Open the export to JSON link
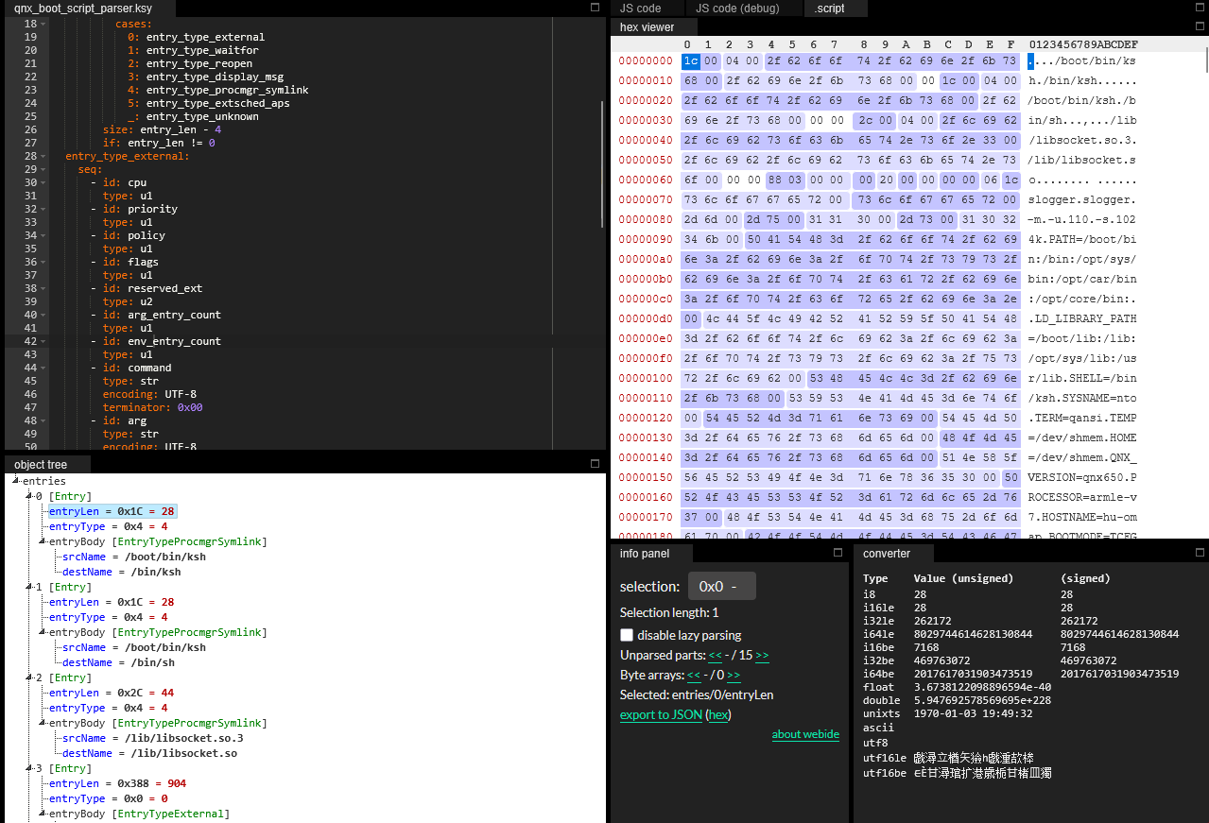The width and height of the screenshot is (1209, 823). [661, 714]
